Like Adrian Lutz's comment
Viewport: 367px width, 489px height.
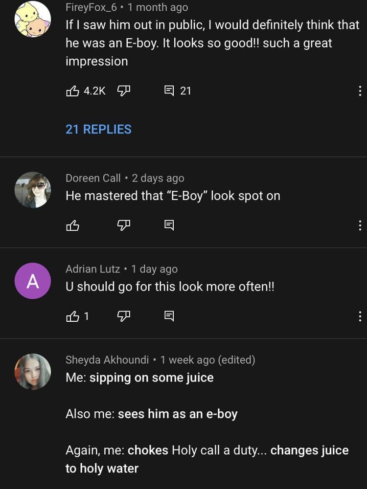point(73,316)
